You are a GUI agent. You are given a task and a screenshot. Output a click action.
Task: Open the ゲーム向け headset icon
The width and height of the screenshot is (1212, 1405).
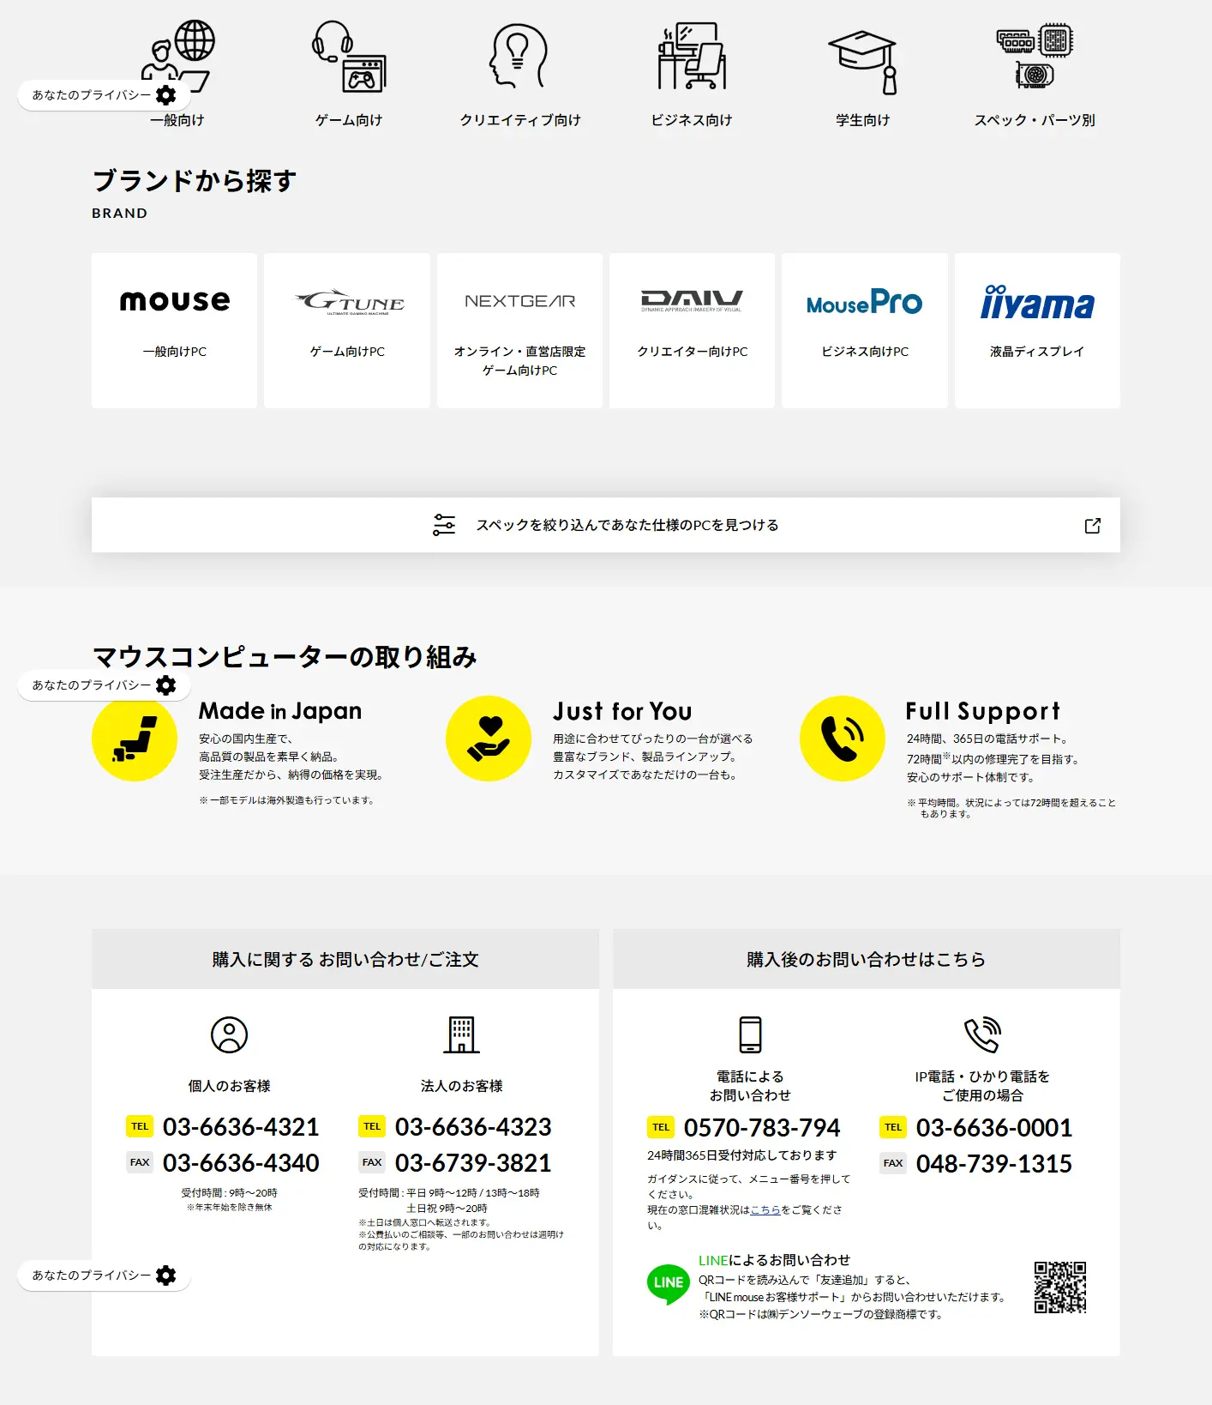[x=349, y=56]
